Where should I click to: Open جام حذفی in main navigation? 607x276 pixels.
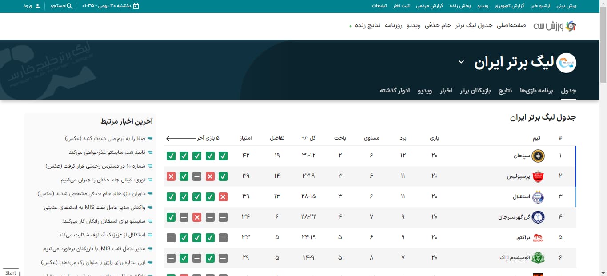438,25
